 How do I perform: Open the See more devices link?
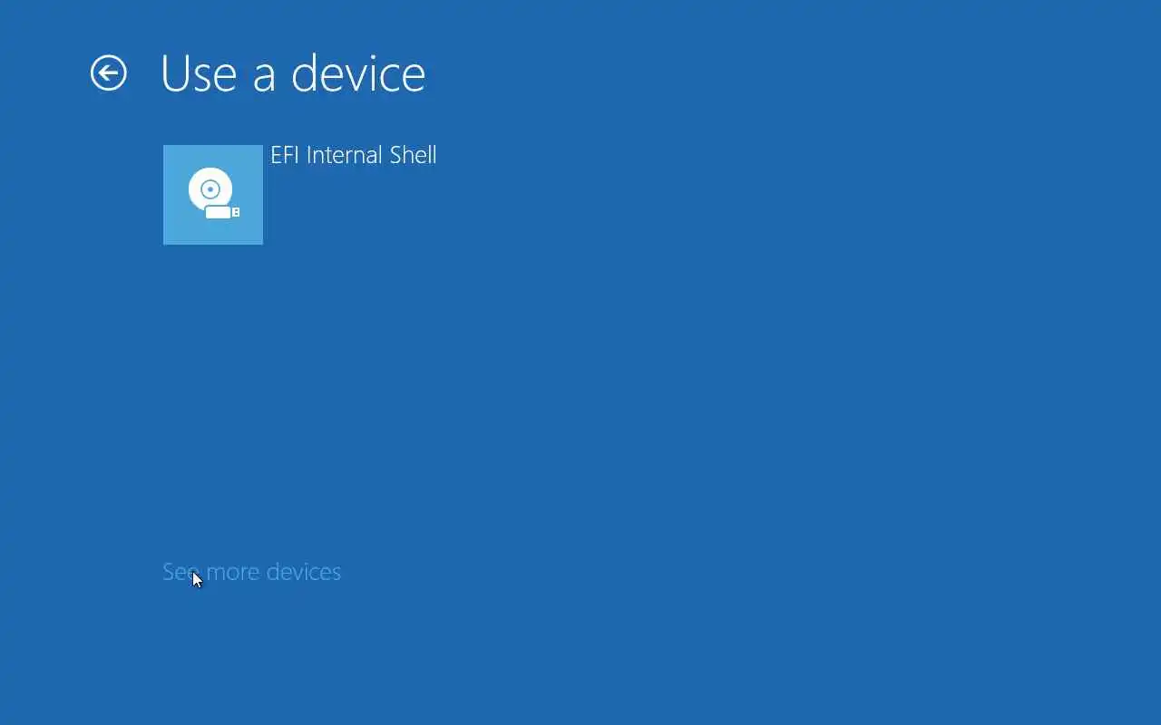coord(251,572)
